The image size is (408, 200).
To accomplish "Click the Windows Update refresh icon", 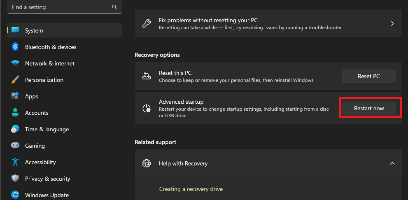I will point(15,195).
